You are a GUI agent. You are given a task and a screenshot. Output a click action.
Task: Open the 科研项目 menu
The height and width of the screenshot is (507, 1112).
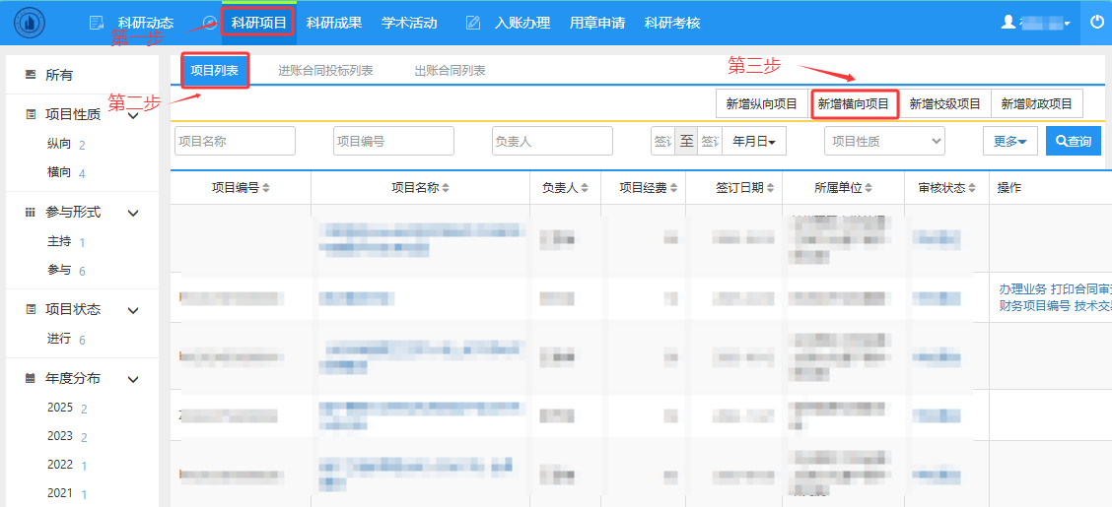coord(258,23)
